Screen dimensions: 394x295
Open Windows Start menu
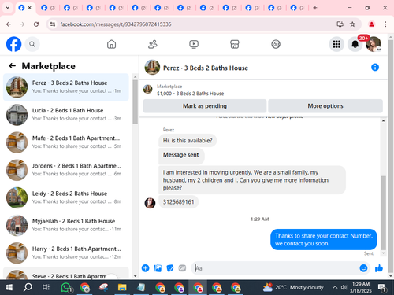pos(9,287)
